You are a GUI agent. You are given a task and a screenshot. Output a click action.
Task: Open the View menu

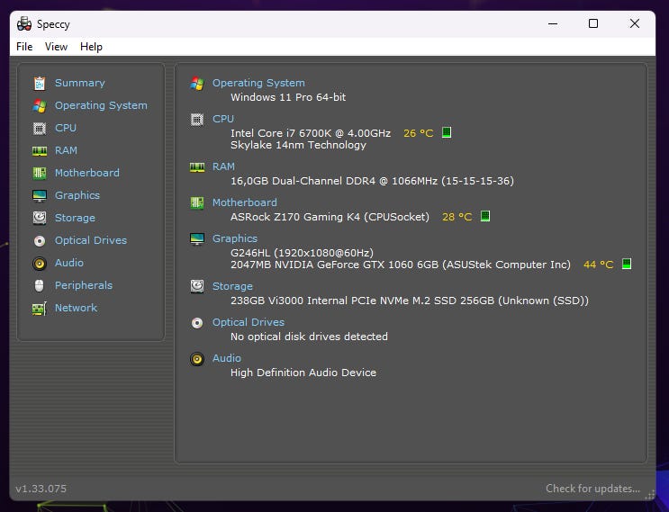click(56, 47)
